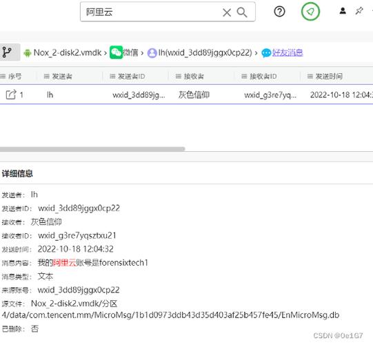Open the 好友消息 breadcrumb link
Screen dimensions: 373x345
[x=288, y=52]
